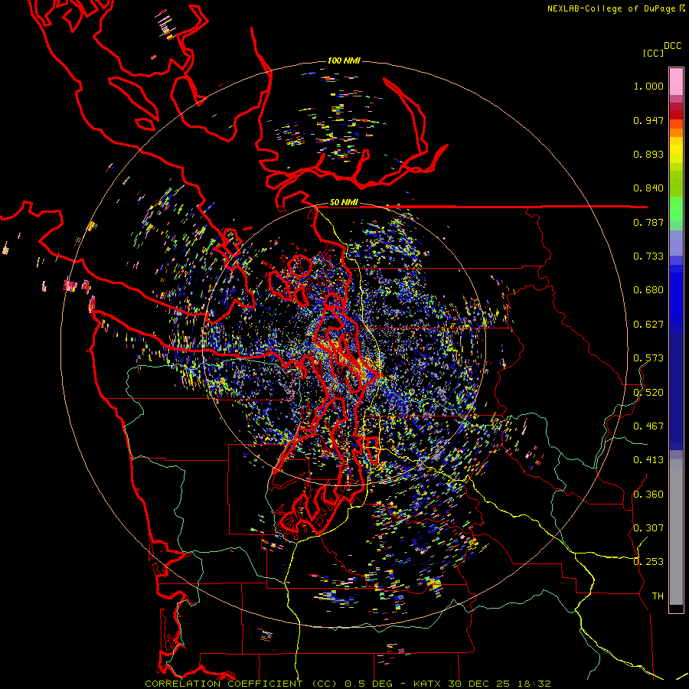Viewport: 689px width, 689px height.
Task: Click the 0.947 scale value
Action: coord(648,120)
